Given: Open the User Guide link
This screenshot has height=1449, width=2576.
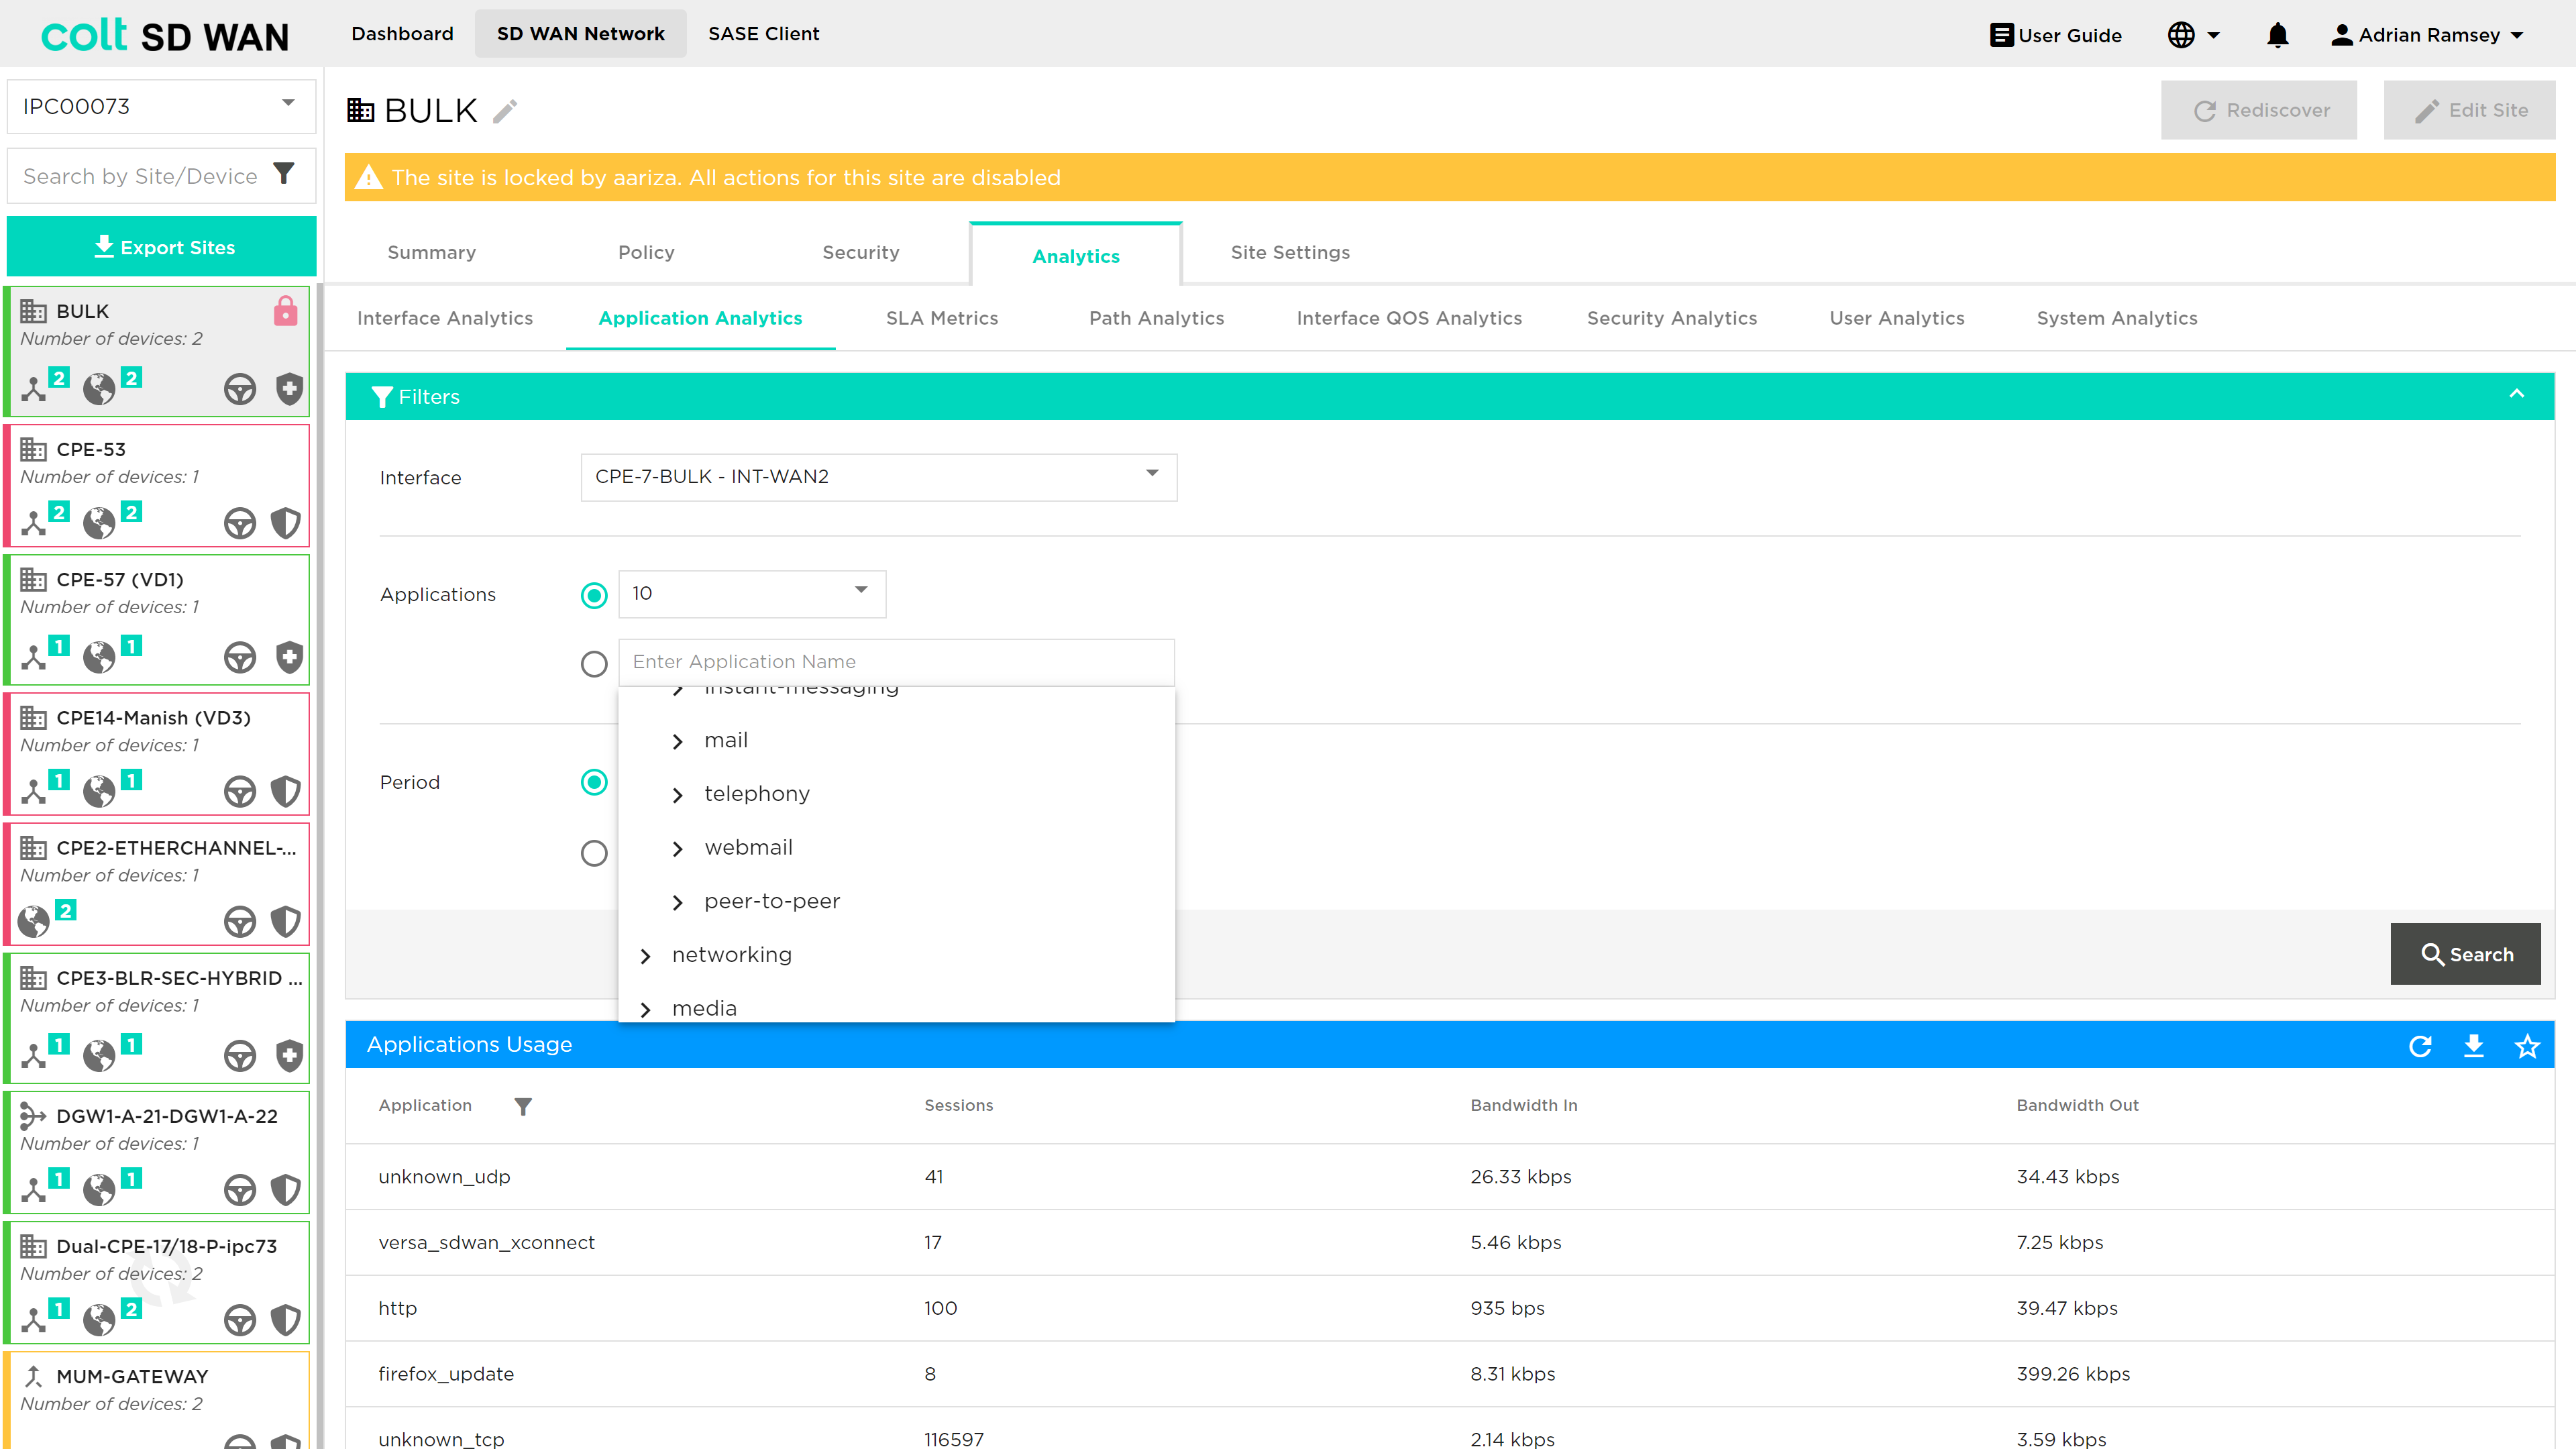Looking at the screenshot, I should point(2055,35).
